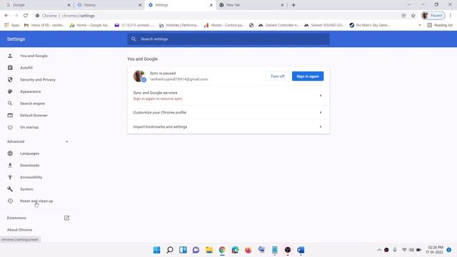Open You and Google person icon
Image resolution: width=457 pixels, height=257 pixels.
point(10,56)
